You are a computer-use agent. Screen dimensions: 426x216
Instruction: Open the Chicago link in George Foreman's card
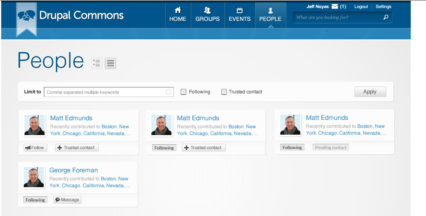pyautogui.click(x=71, y=186)
